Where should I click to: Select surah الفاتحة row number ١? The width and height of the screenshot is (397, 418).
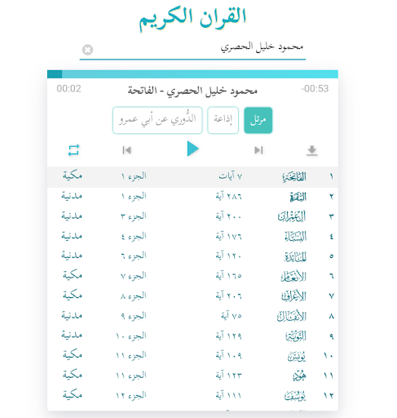pyautogui.click(x=192, y=177)
